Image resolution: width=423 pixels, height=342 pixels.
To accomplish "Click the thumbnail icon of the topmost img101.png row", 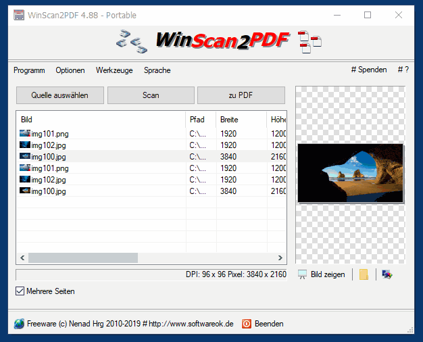I will tap(25, 133).
